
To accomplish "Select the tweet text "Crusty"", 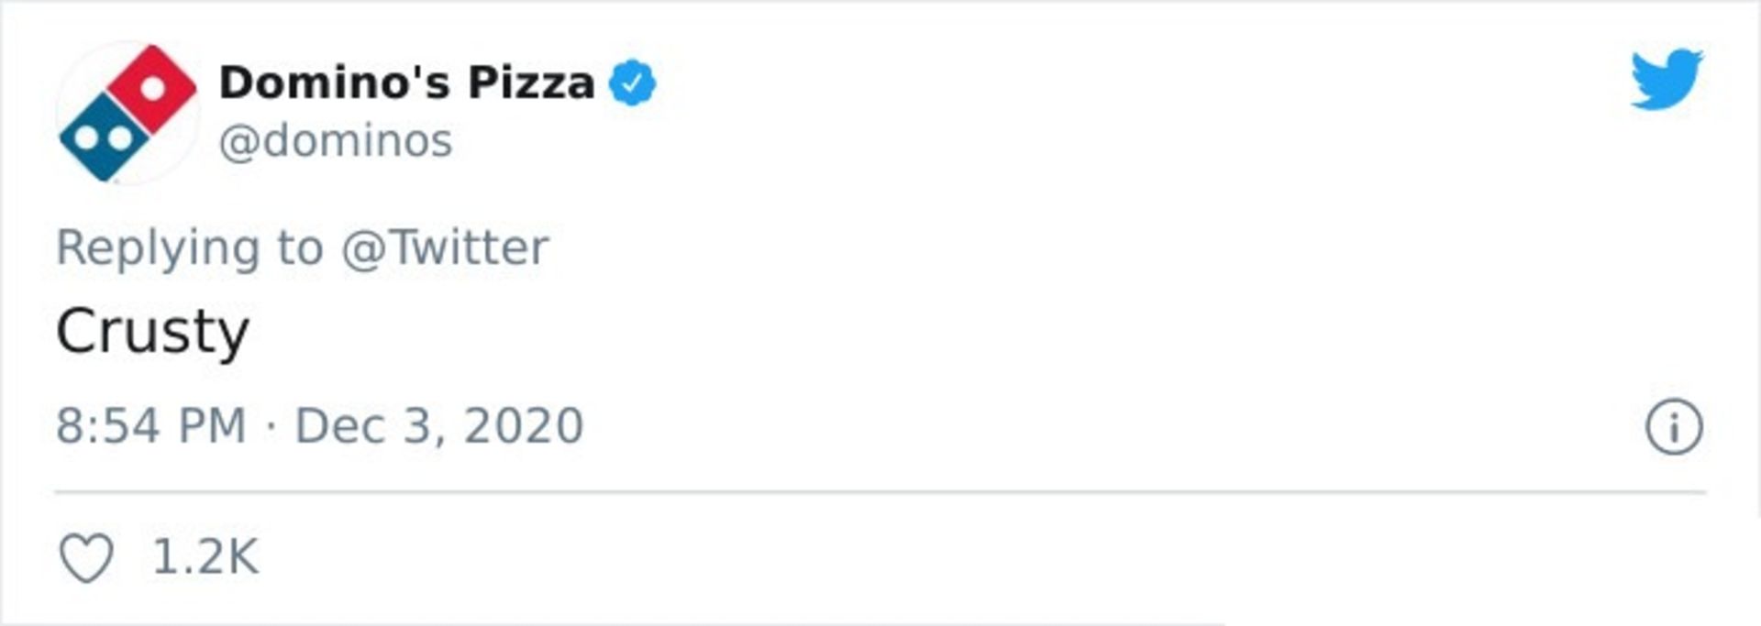I will [152, 331].
